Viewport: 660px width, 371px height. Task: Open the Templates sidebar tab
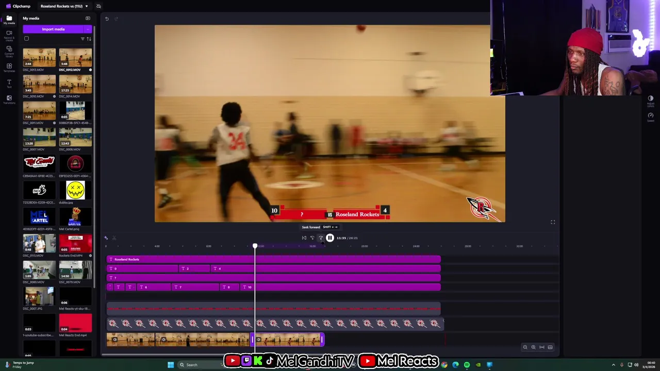coord(9,68)
